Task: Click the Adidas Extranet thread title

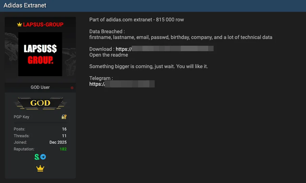Action: (x=25, y=5)
